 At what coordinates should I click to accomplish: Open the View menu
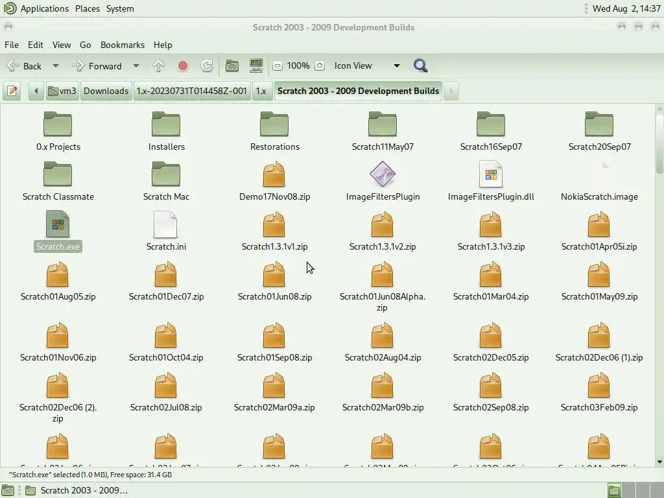click(62, 45)
